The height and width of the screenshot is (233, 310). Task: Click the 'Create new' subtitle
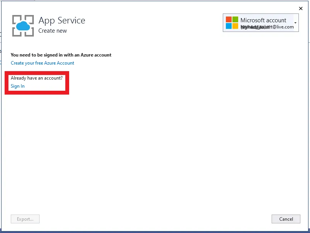pyautogui.click(x=53, y=31)
